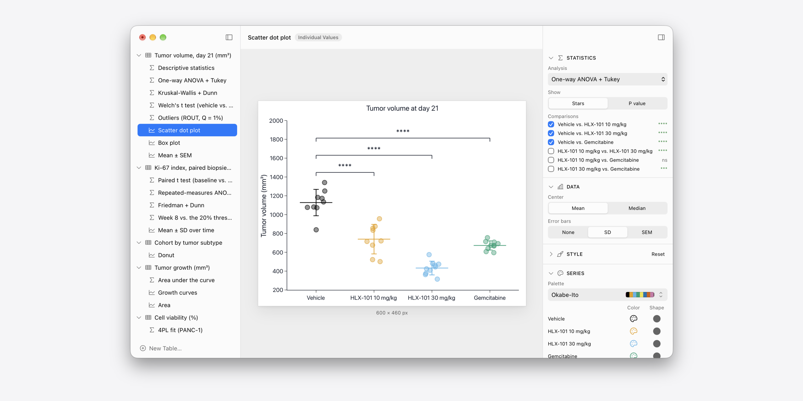Click the Statistics sigma section icon
The height and width of the screenshot is (401, 803).
pos(560,58)
